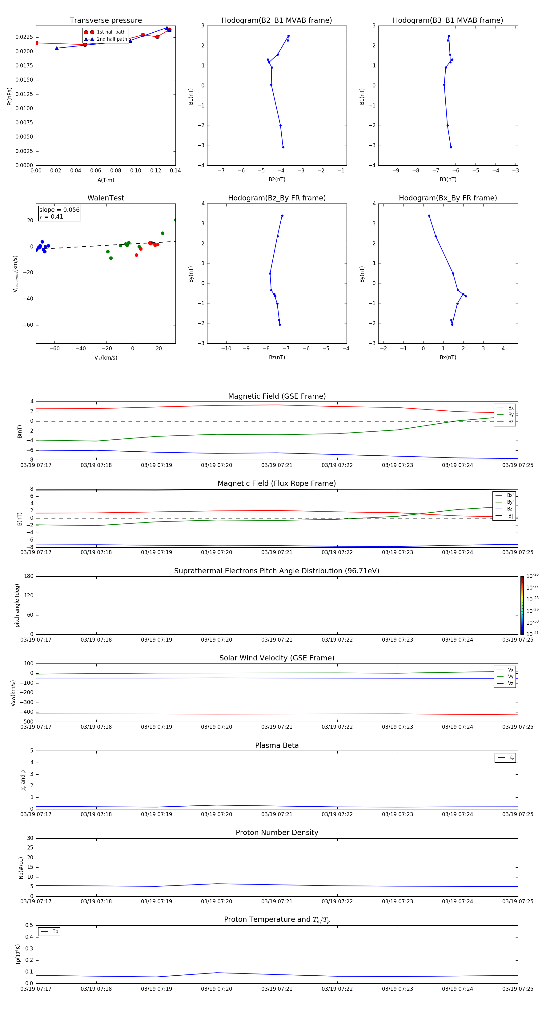The height and width of the screenshot is (1016, 554).
Task: Click the Tp legend in the Proton Temperature plot
Action: pyautogui.click(x=49, y=932)
